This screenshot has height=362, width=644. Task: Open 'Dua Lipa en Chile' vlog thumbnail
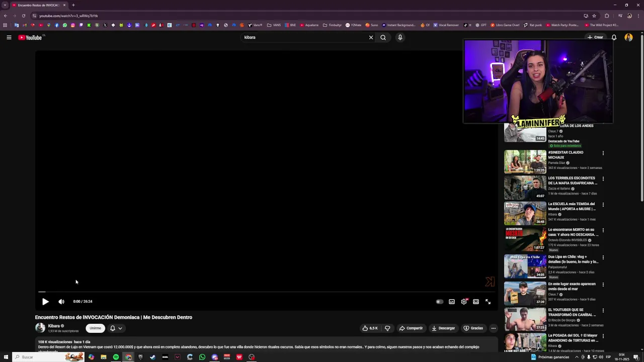(525, 266)
